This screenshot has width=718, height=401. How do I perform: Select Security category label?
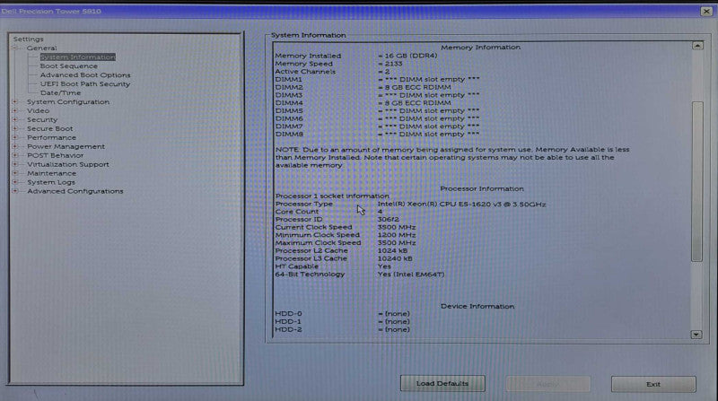pyautogui.click(x=42, y=120)
